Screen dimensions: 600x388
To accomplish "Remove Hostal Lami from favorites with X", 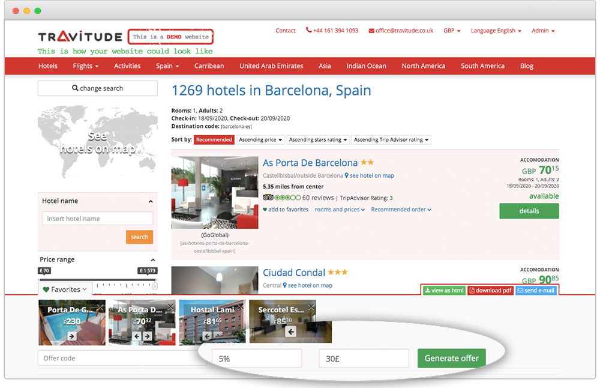I will [x=241, y=307].
